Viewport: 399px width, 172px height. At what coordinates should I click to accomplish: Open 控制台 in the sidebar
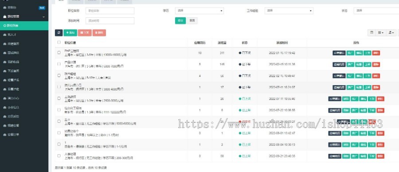(24, 8)
